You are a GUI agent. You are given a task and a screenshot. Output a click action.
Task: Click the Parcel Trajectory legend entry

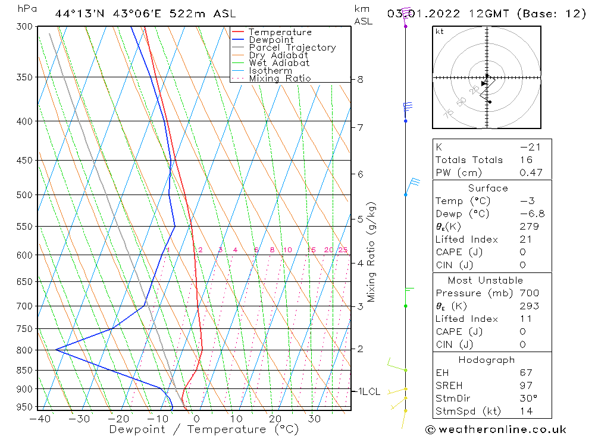(284, 47)
